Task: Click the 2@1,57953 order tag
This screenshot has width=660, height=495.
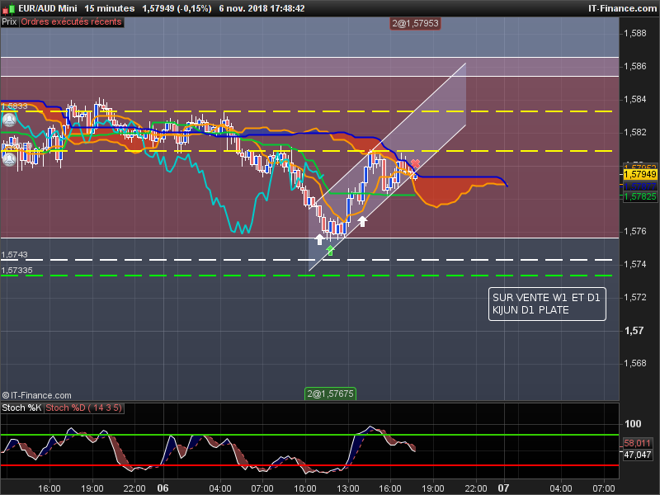Action: pyautogui.click(x=415, y=23)
